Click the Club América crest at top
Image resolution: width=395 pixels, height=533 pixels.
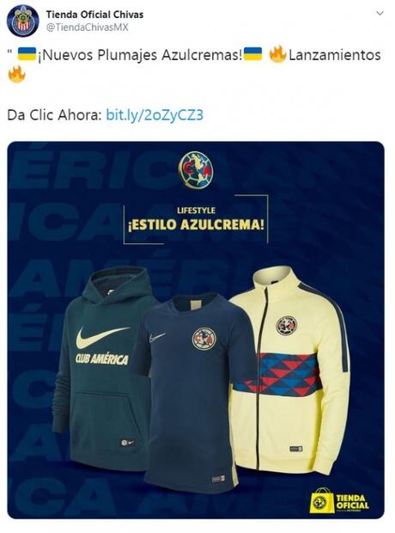[x=196, y=170]
